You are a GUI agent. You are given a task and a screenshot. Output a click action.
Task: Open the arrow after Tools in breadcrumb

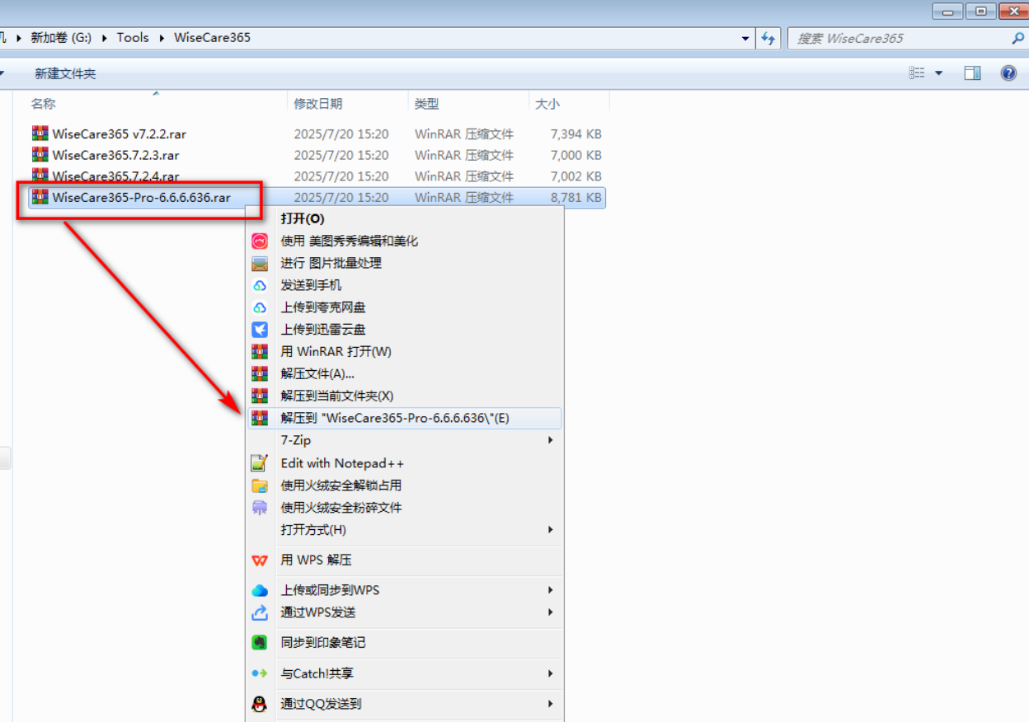(162, 38)
